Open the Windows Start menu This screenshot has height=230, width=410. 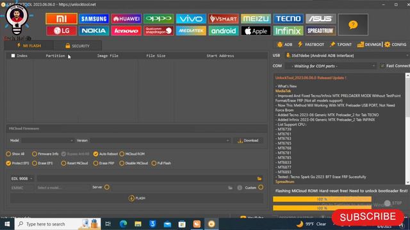(7, 224)
